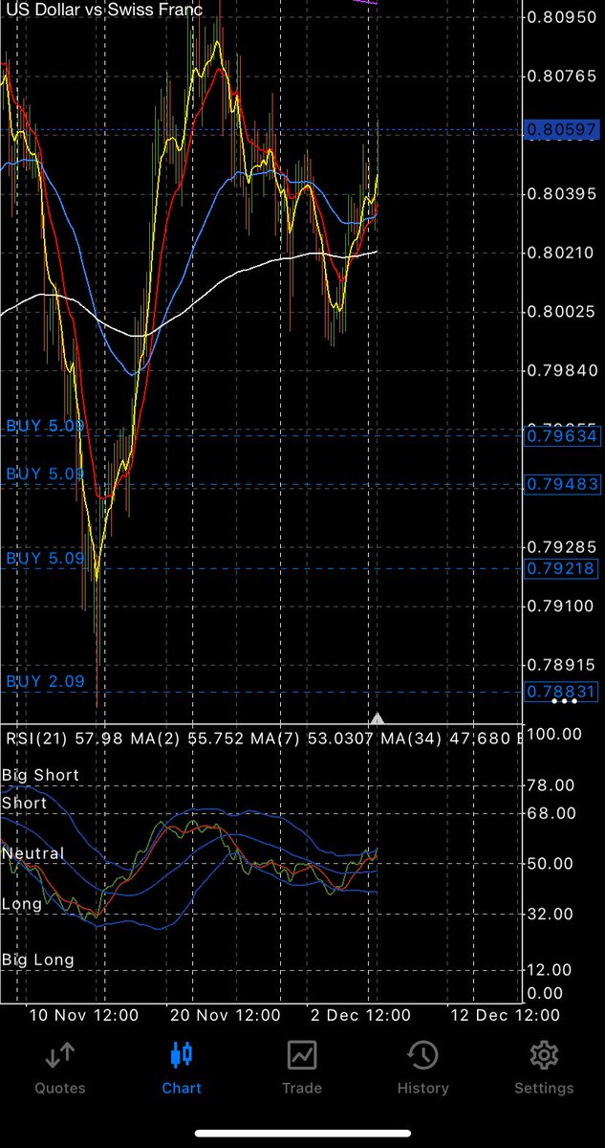Tap the three-dots handle above indicator pane
Screen dimensions: 605x1148
coord(565,702)
